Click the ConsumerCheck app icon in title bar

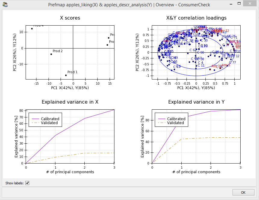[x=5, y=5]
